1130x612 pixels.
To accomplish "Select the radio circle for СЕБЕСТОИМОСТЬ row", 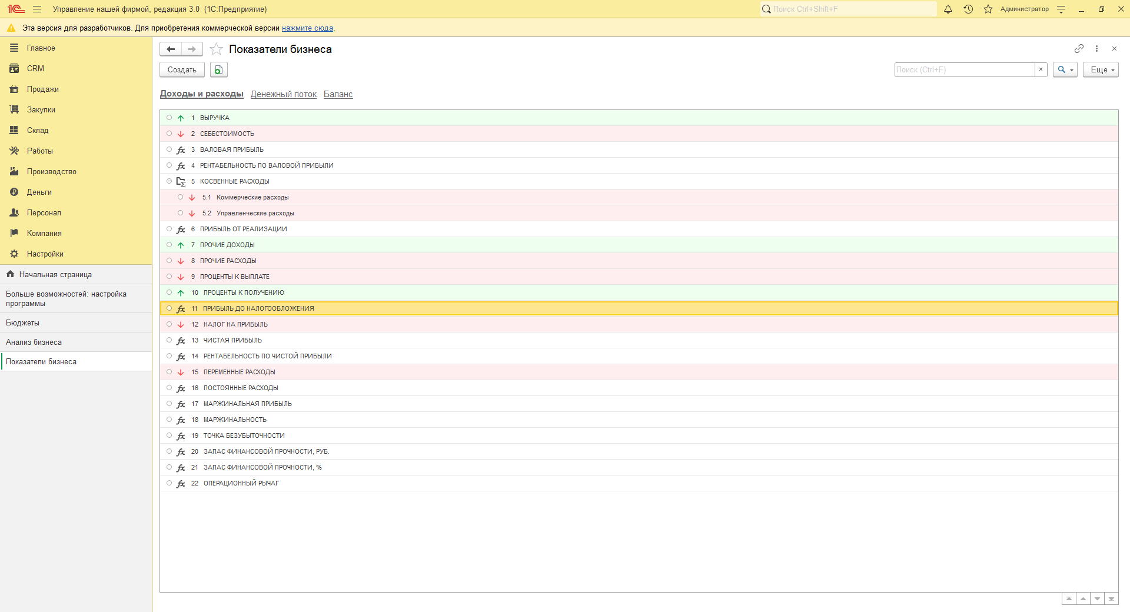I will point(169,134).
